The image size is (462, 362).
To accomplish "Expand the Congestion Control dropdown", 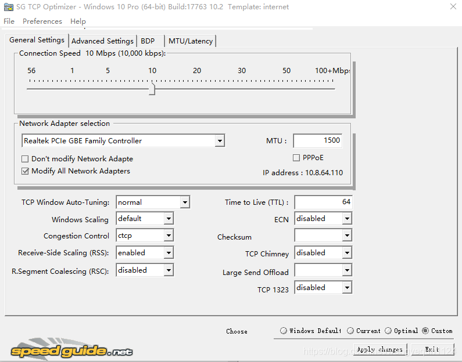I will [169, 236].
